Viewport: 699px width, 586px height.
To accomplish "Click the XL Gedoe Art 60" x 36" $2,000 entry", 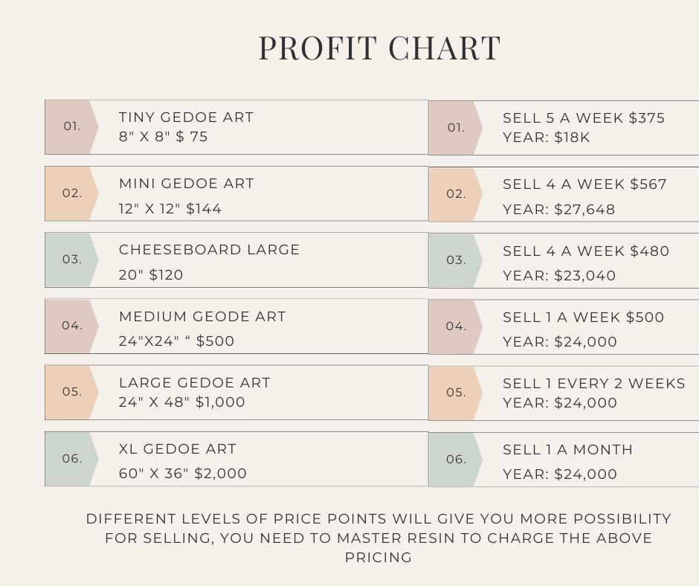I will click(x=236, y=459).
